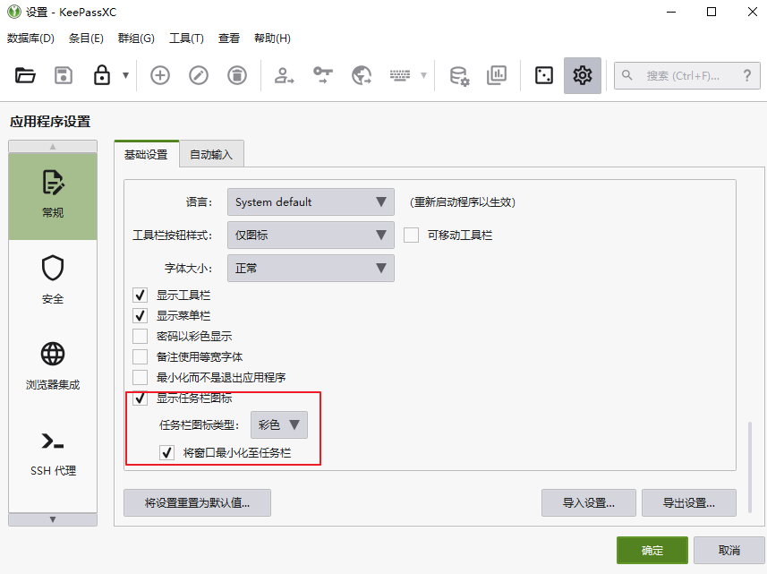This screenshot has height=574, width=767.
Task: Expand the lock button dropdown arrow
Action: coord(125,75)
